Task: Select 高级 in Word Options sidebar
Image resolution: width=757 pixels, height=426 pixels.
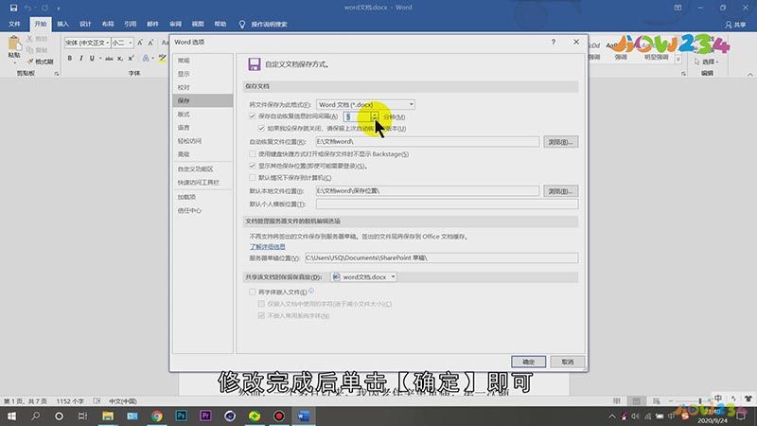Action: pos(202,154)
